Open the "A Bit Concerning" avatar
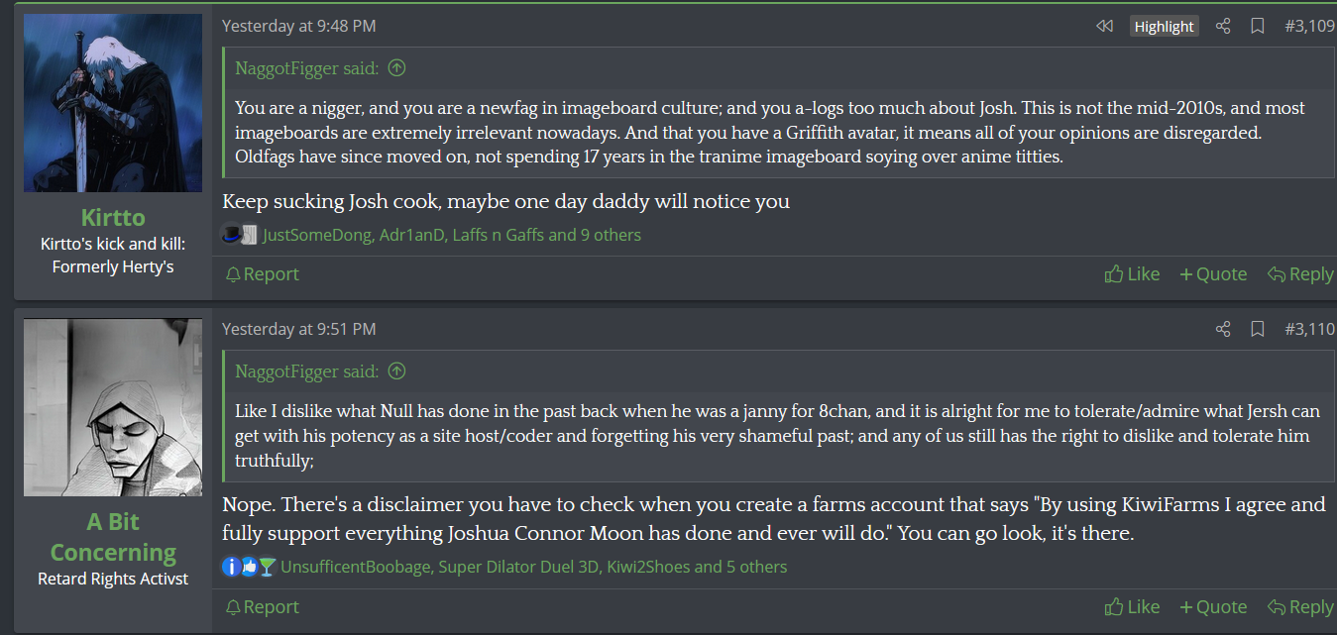Viewport: 1337px width, 635px height. [112, 407]
